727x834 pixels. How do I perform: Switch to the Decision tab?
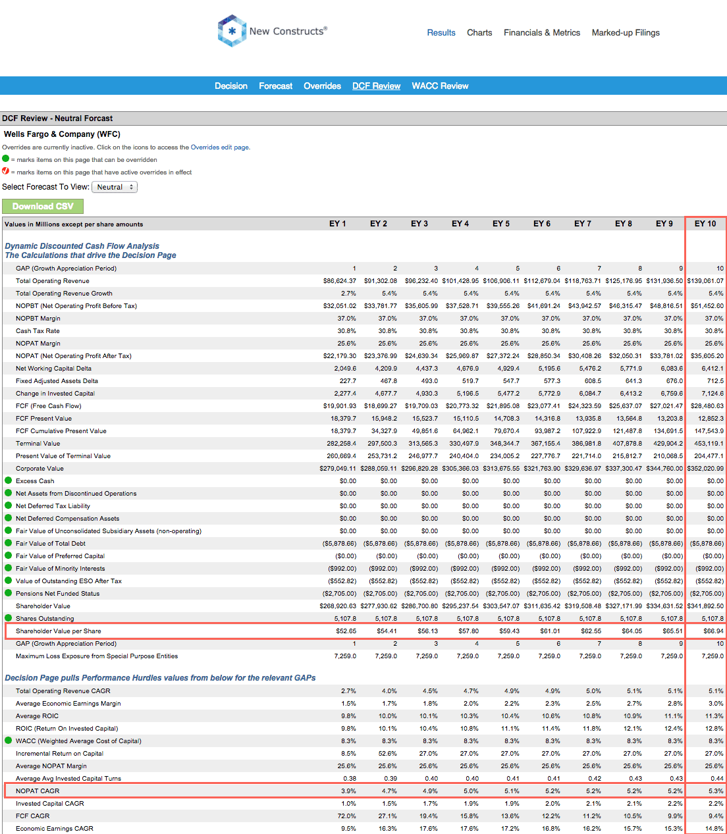pyautogui.click(x=230, y=86)
